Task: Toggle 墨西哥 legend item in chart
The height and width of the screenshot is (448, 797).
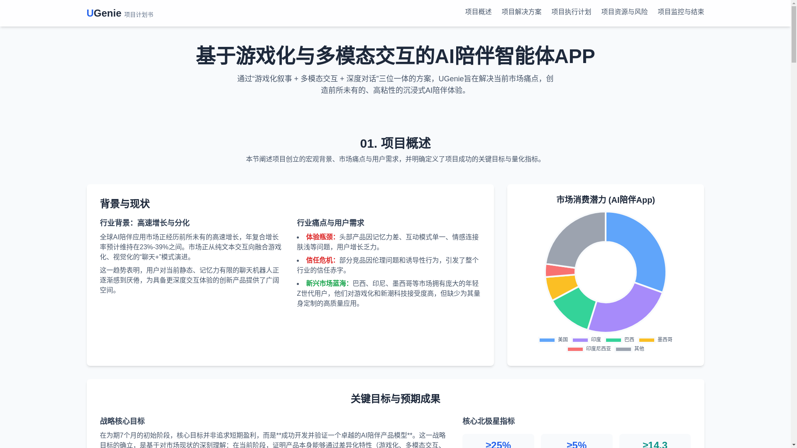Action: (x=656, y=340)
